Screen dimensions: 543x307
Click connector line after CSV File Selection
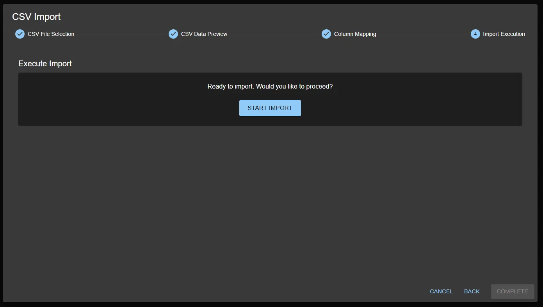(x=121, y=34)
